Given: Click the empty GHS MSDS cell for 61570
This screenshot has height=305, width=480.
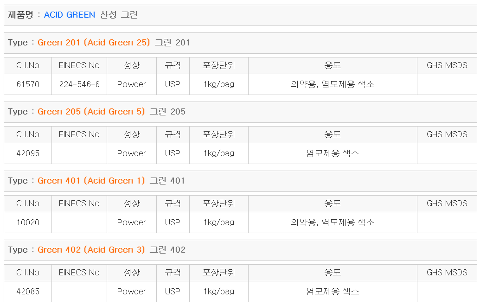Looking at the screenshot, I should pos(447,84).
